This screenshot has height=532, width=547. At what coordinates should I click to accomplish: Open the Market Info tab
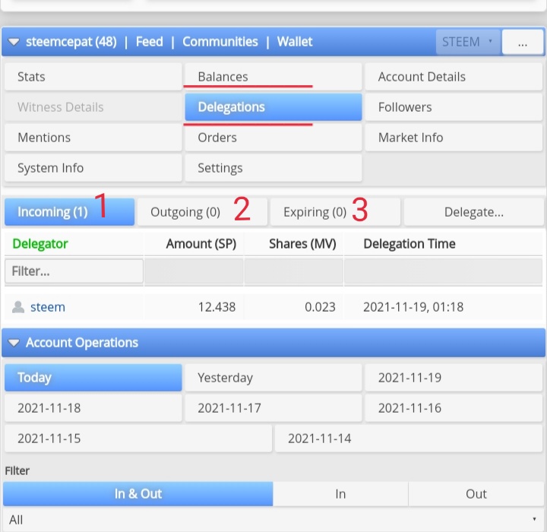tap(454, 138)
